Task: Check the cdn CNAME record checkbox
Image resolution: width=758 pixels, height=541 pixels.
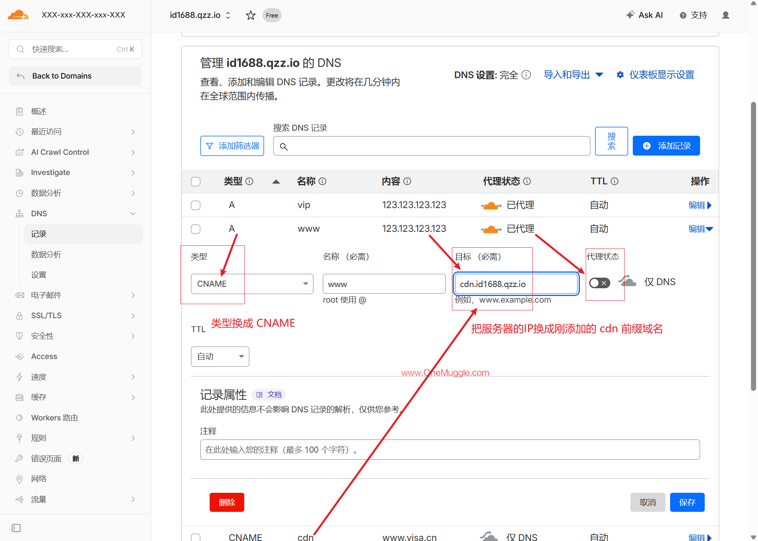Action: click(x=196, y=537)
